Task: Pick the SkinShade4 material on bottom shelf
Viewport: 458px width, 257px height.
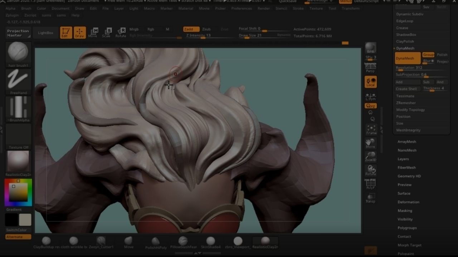Action: (211, 241)
